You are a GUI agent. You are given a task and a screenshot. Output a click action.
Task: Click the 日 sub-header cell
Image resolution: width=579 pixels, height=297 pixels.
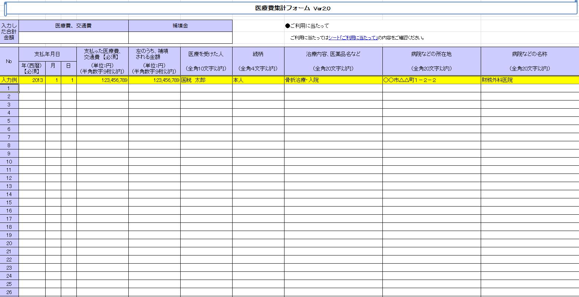coord(69,68)
